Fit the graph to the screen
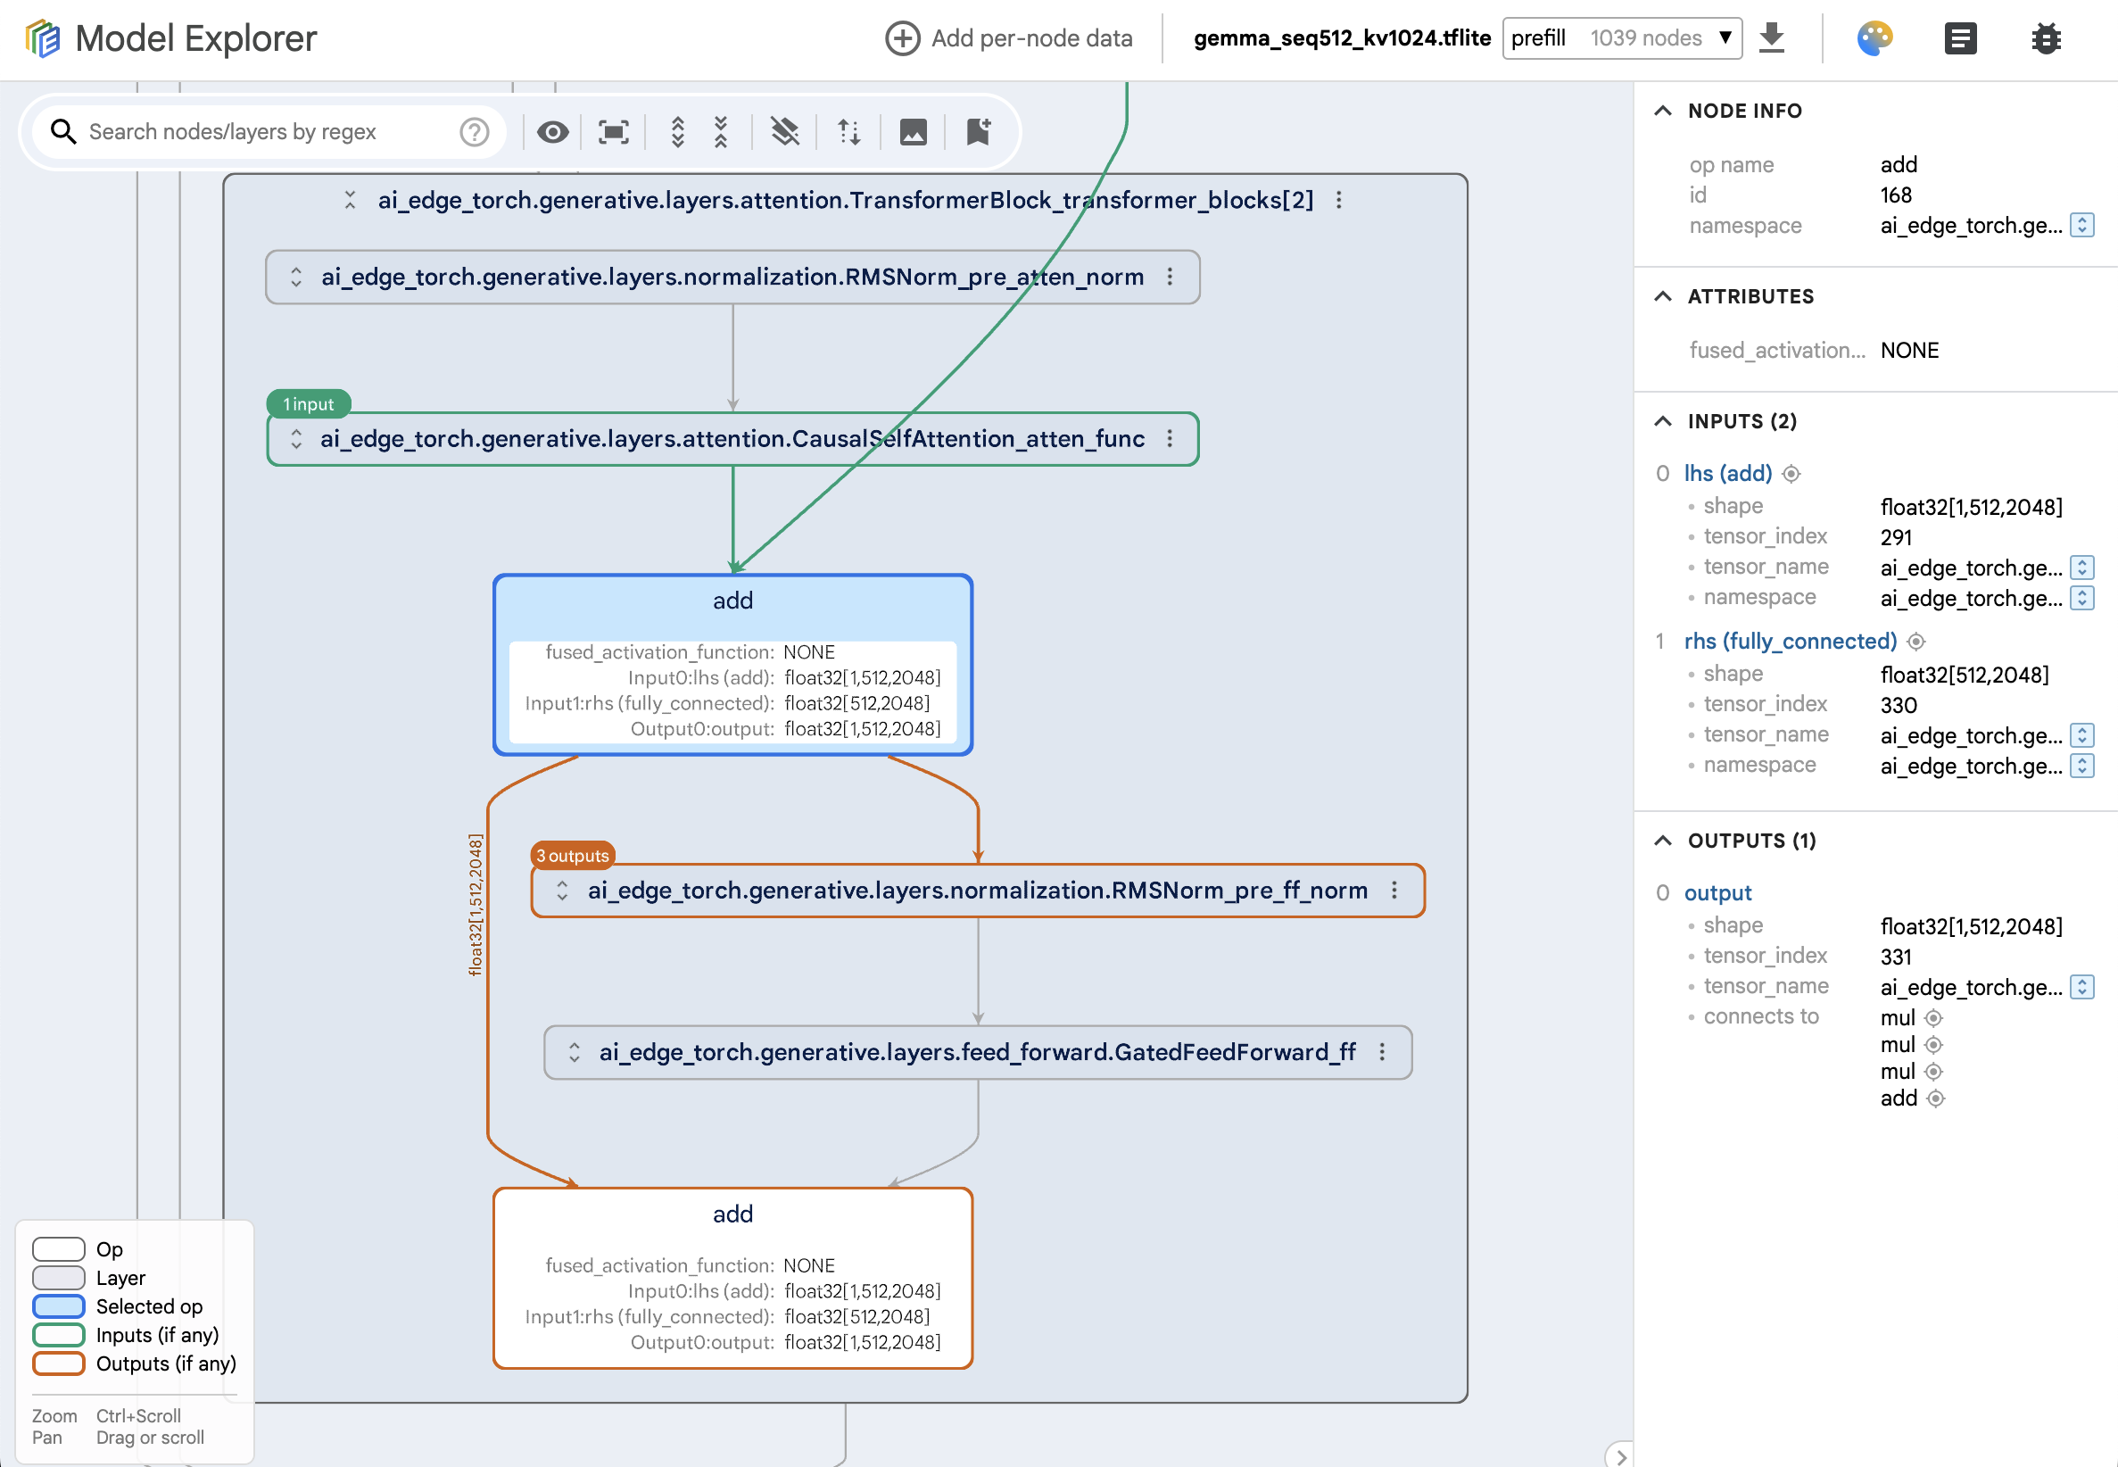The height and width of the screenshot is (1467, 2118). pyautogui.click(x=612, y=131)
